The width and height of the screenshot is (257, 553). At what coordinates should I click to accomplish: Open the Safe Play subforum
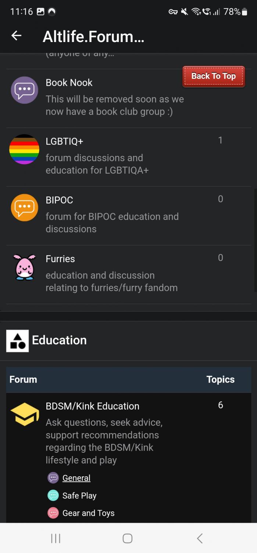click(x=79, y=495)
